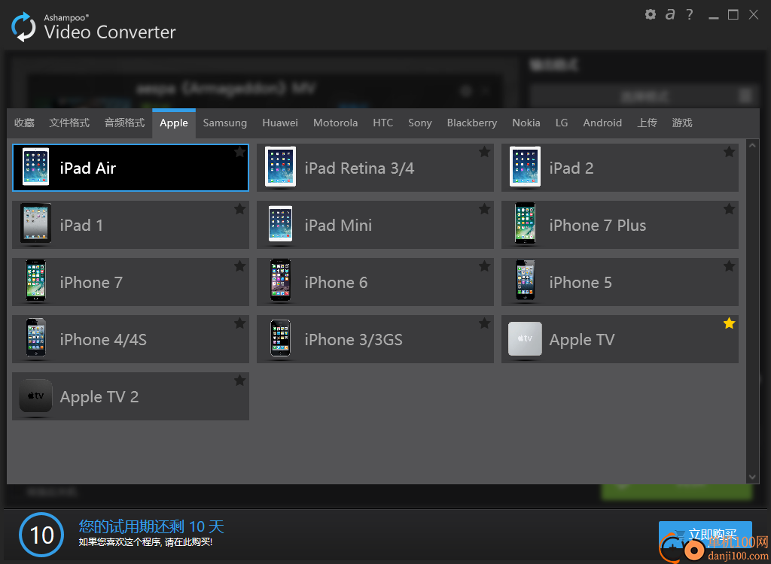The height and width of the screenshot is (564, 771).
Task: Switch to the Blackberry tab
Action: (x=471, y=123)
